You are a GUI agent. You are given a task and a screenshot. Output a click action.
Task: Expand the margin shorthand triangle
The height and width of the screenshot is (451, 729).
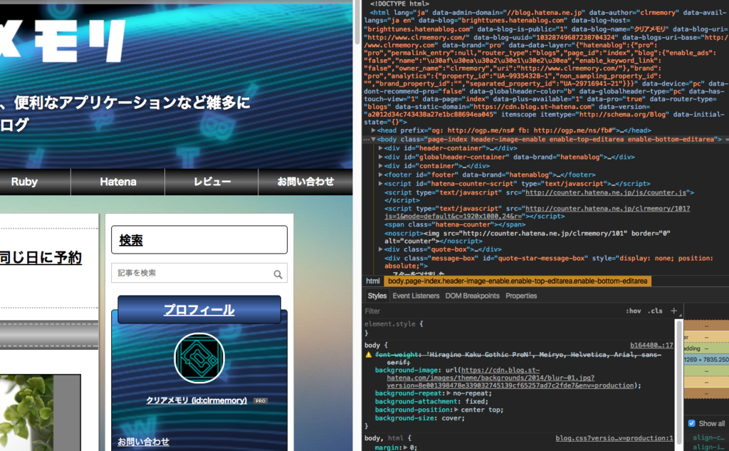pos(405,447)
